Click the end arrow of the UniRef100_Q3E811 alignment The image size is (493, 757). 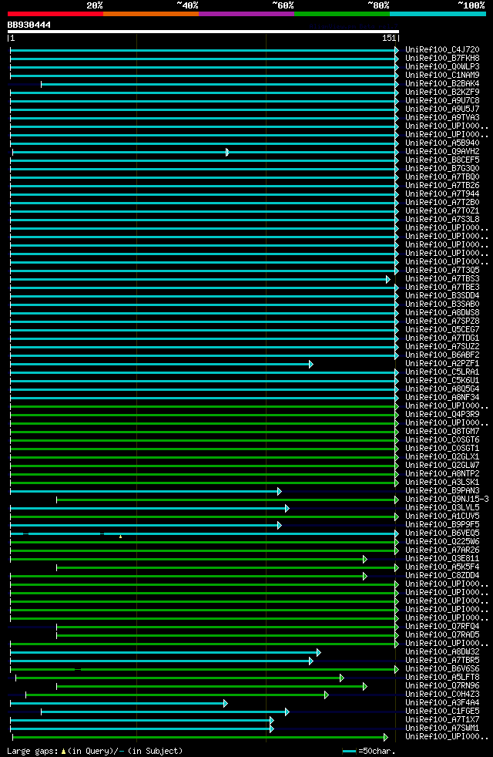[x=364, y=559]
